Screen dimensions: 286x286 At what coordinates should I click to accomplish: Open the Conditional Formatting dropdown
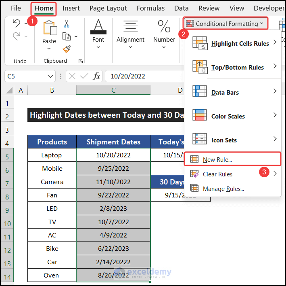[x=225, y=24]
